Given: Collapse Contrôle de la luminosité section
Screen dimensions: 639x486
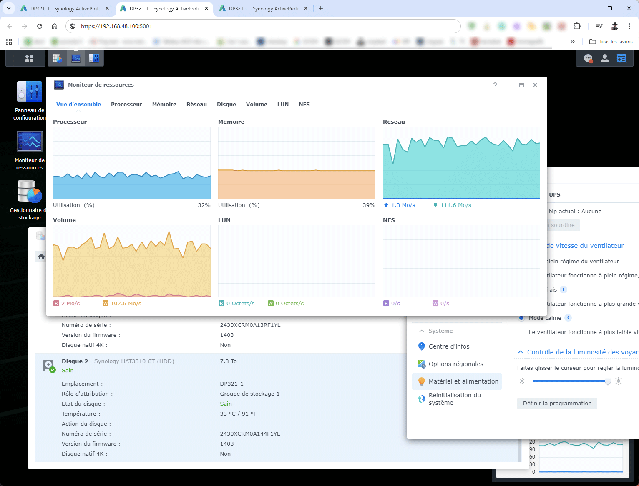Looking at the screenshot, I should (x=521, y=352).
